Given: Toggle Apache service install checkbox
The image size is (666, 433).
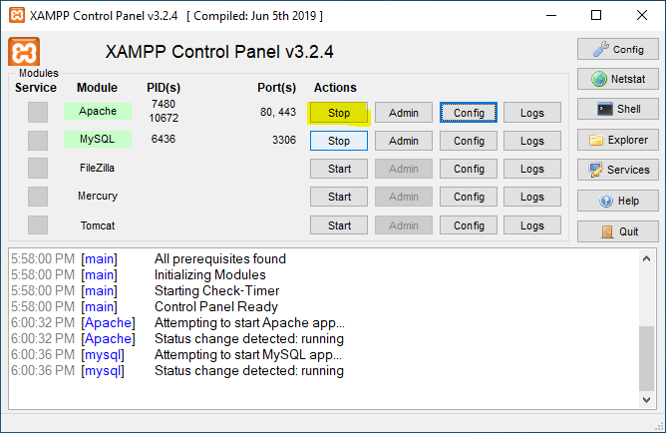Looking at the screenshot, I should point(38,112).
